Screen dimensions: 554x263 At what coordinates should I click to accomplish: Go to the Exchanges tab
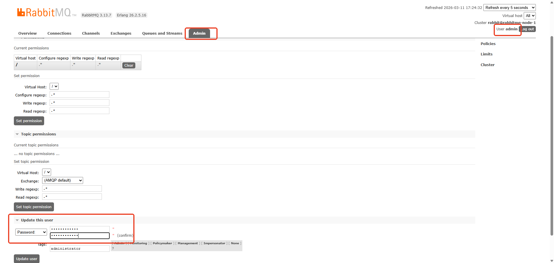click(x=121, y=33)
